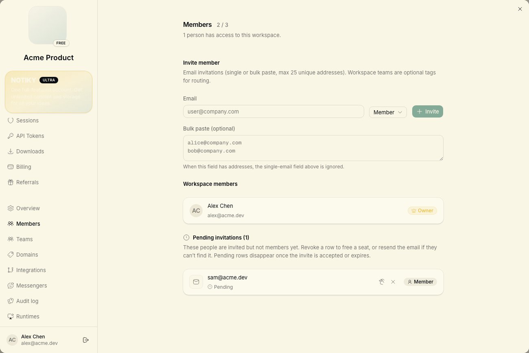Click the API Tokens key icon
Viewport: 529px width, 353px height.
pyautogui.click(x=11, y=136)
